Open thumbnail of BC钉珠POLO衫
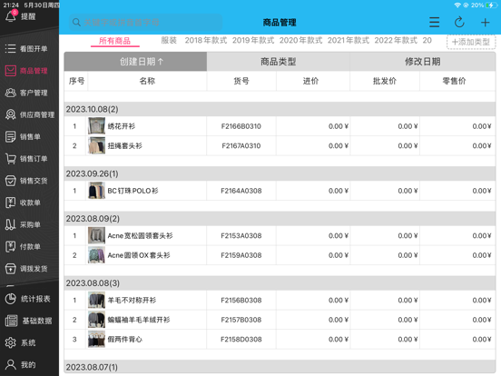The width and height of the screenshot is (501, 376). tap(96, 191)
